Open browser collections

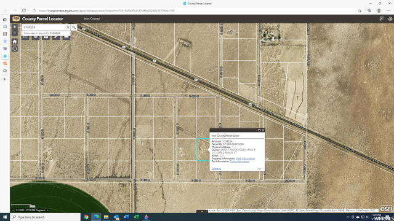coord(369,10)
